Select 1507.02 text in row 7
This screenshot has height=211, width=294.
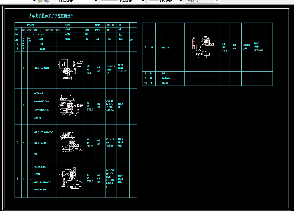pyautogui.click(x=258, y=50)
